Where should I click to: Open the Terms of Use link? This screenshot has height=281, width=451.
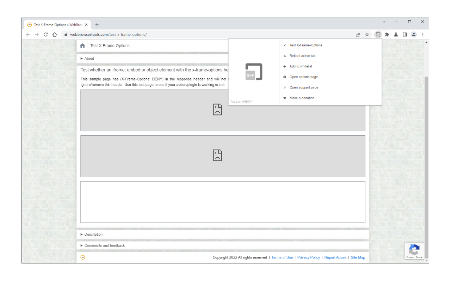[x=282, y=257]
